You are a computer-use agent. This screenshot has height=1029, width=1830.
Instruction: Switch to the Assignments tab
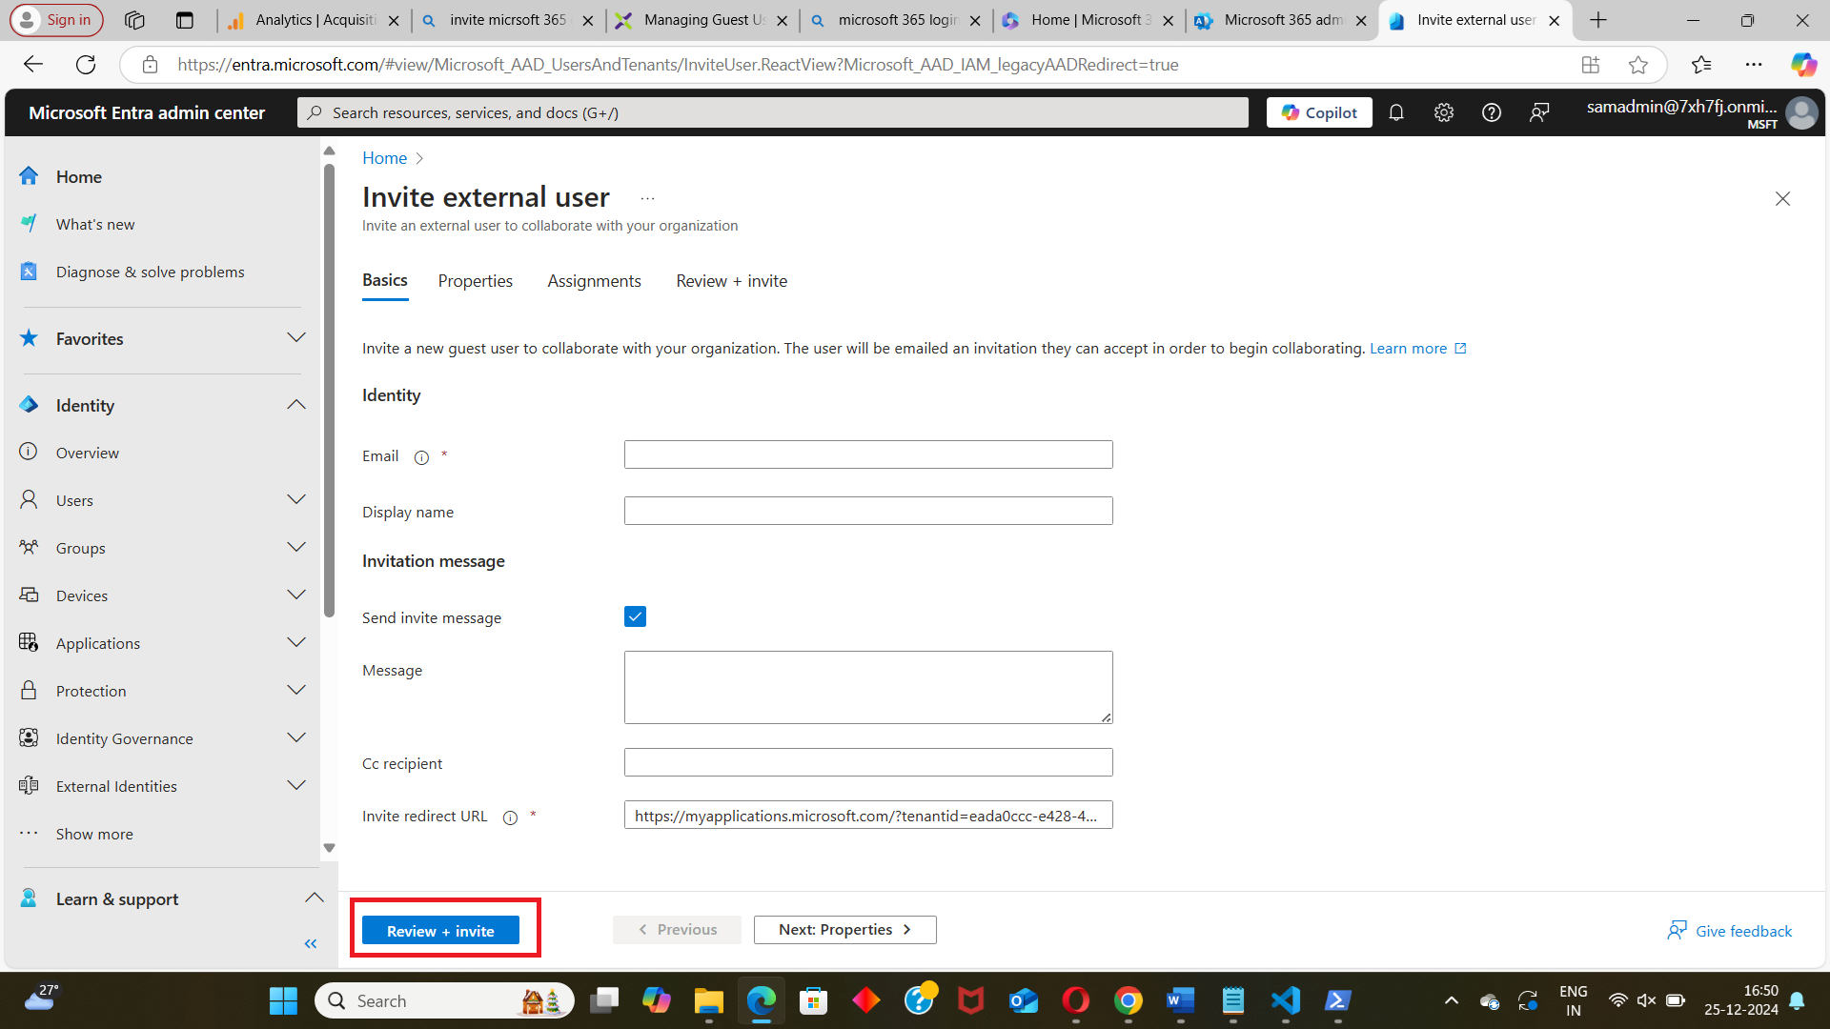pyautogui.click(x=594, y=281)
